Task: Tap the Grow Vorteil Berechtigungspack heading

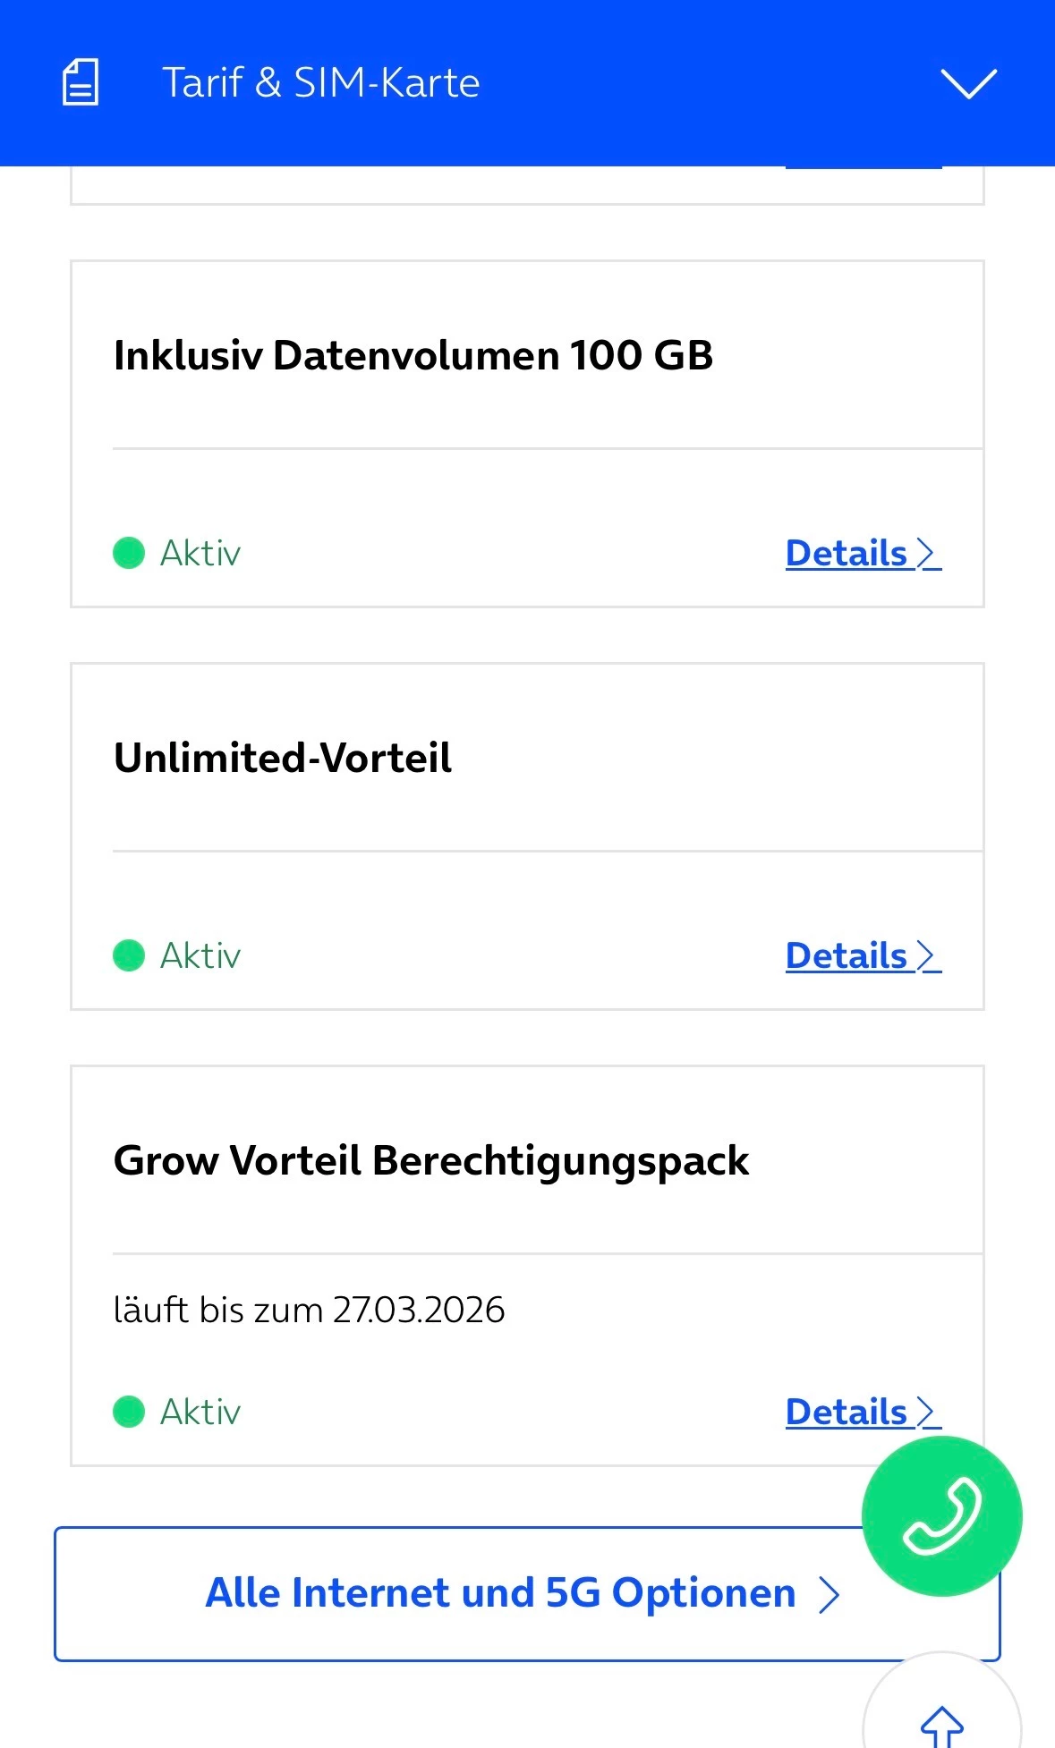Action: coord(431,1160)
